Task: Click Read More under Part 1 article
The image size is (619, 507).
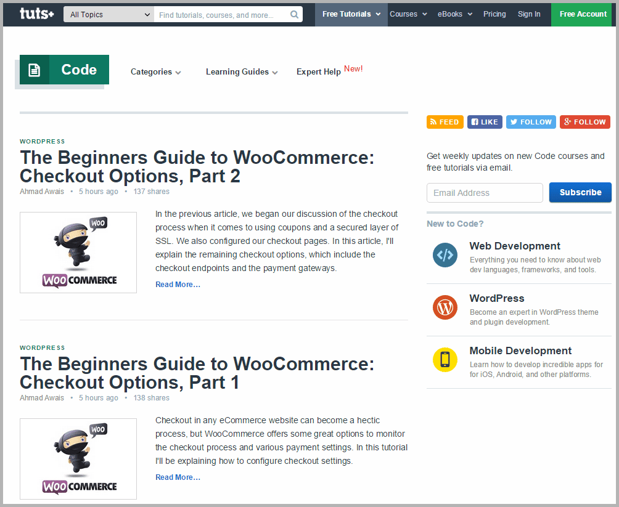Action: pos(178,477)
